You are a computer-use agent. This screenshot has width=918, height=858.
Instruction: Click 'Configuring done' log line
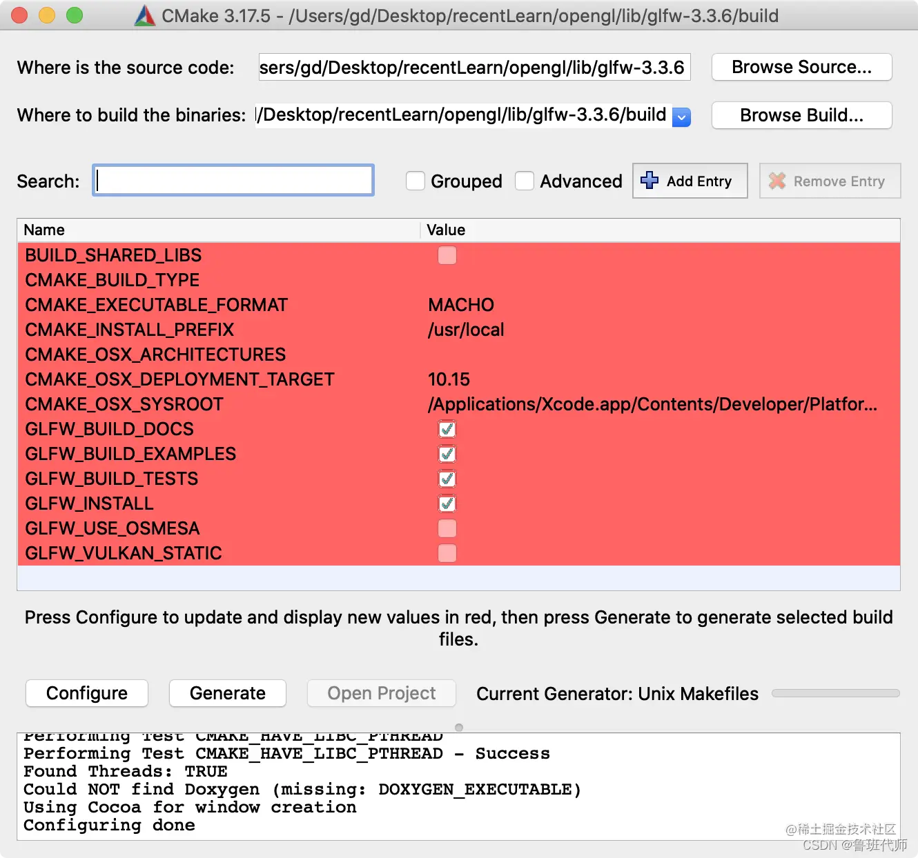pyautogui.click(x=109, y=825)
